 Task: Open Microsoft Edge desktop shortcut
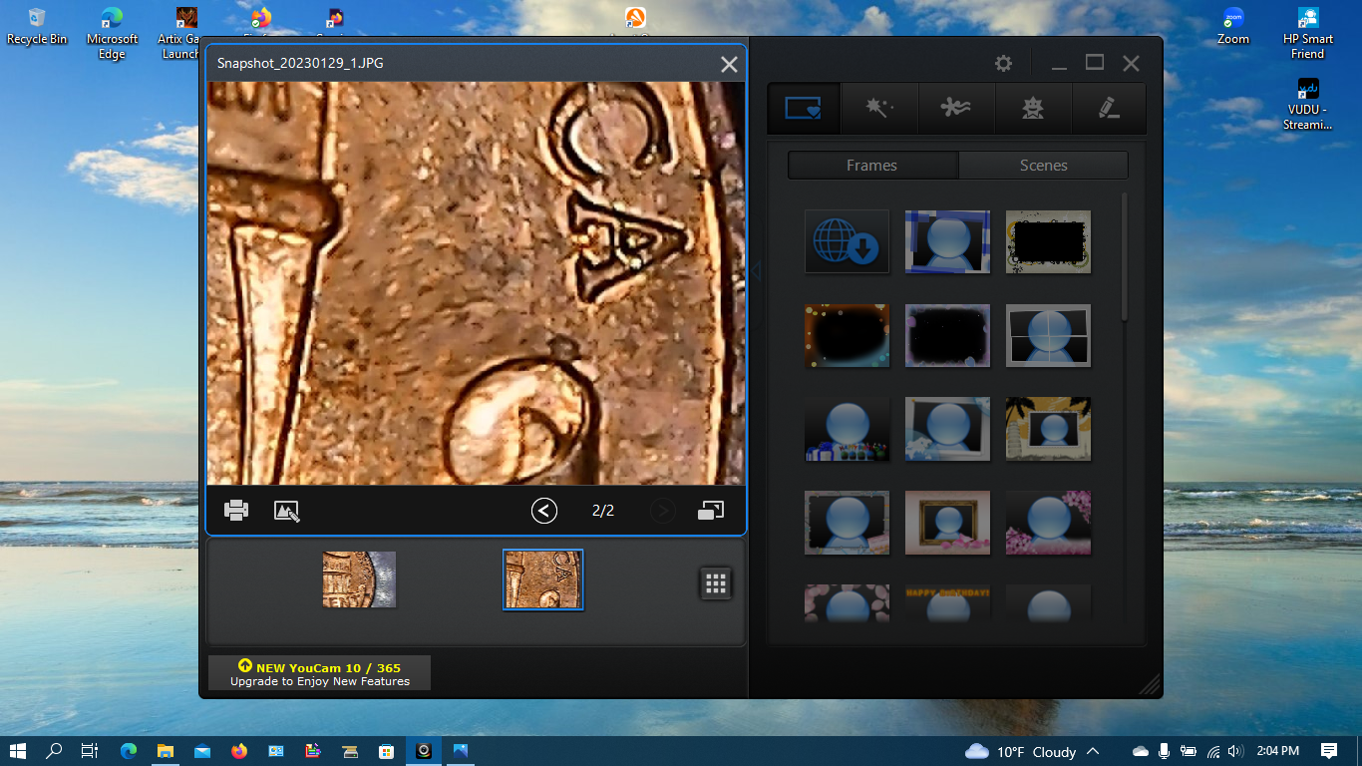click(x=112, y=33)
